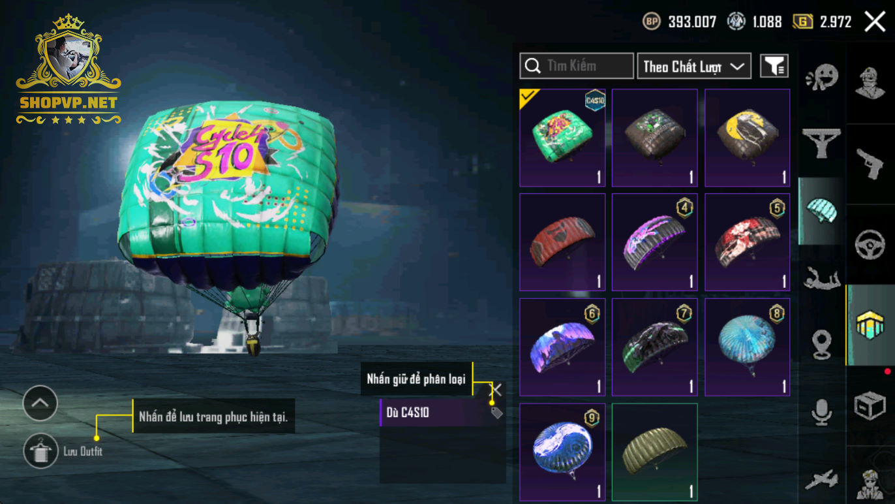Toggle the tag icon on Dù C4S10
Viewport: 895px width, 504px height.
[x=496, y=413]
